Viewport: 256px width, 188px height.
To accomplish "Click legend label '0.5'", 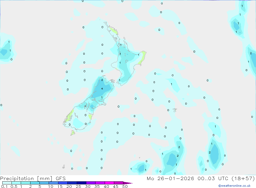I will [14, 186].
